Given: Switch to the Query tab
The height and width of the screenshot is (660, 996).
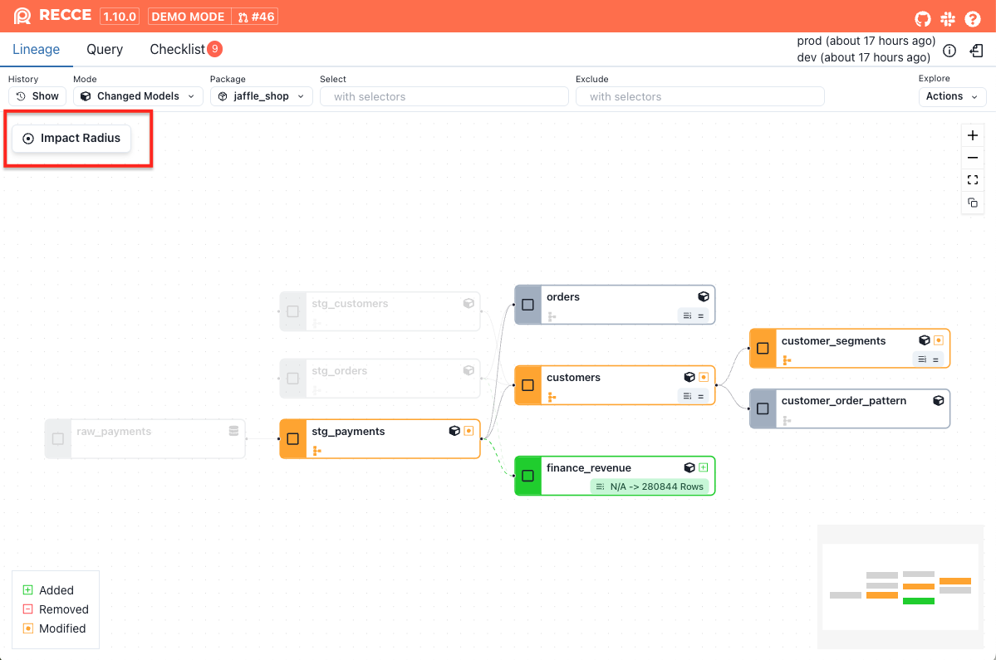Looking at the screenshot, I should click(105, 50).
